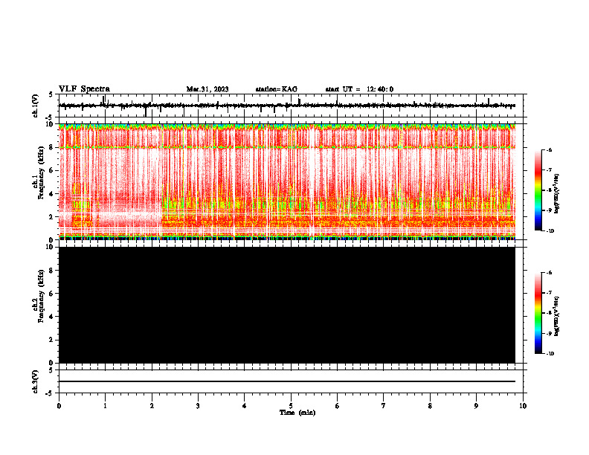The width and height of the screenshot is (589, 455).
Task: Click the flat ch.3 voltage line
Action: [287, 381]
